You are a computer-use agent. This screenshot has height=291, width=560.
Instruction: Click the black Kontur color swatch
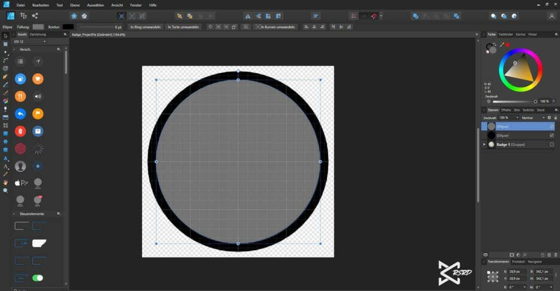68,26
